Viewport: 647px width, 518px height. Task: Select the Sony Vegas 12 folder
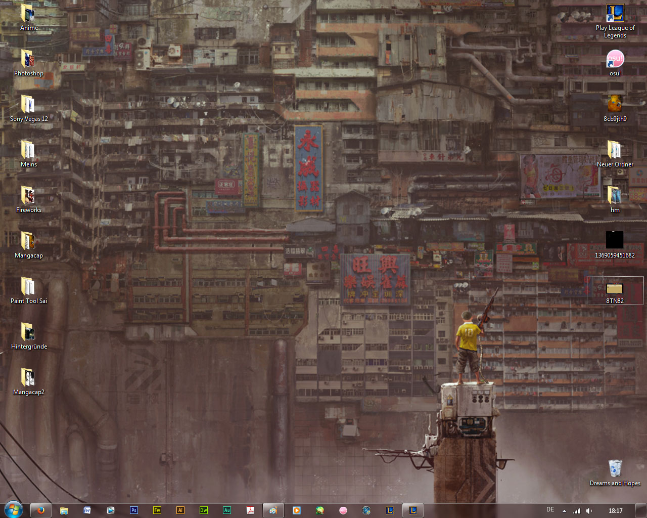[28, 109]
